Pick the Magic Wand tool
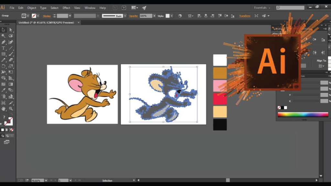The image size is (331, 186). pyautogui.click(x=4, y=36)
